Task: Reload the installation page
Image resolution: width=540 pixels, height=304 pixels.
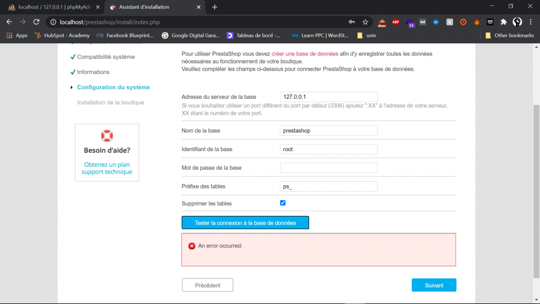Action: (36, 22)
